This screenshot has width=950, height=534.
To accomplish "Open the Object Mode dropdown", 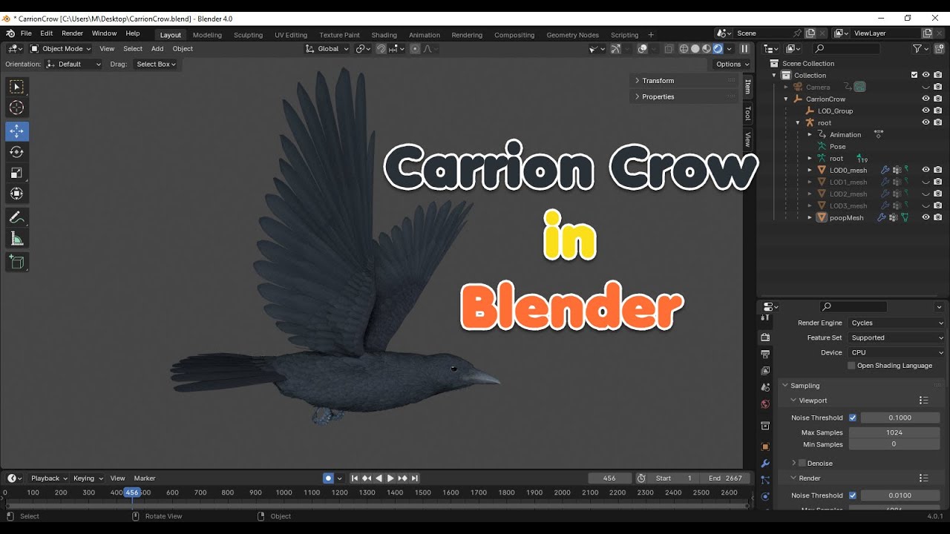I will (61, 49).
